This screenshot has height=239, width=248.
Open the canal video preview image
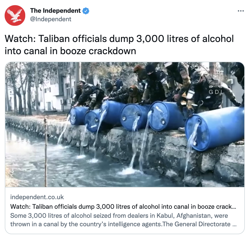coord(125,124)
